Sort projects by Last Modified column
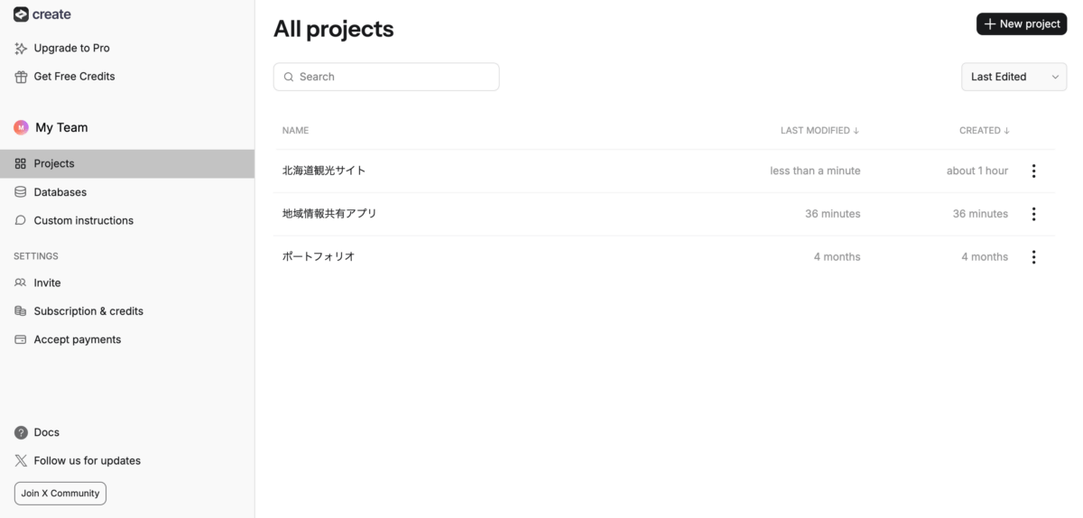Image resolution: width=1083 pixels, height=518 pixels. (x=819, y=131)
